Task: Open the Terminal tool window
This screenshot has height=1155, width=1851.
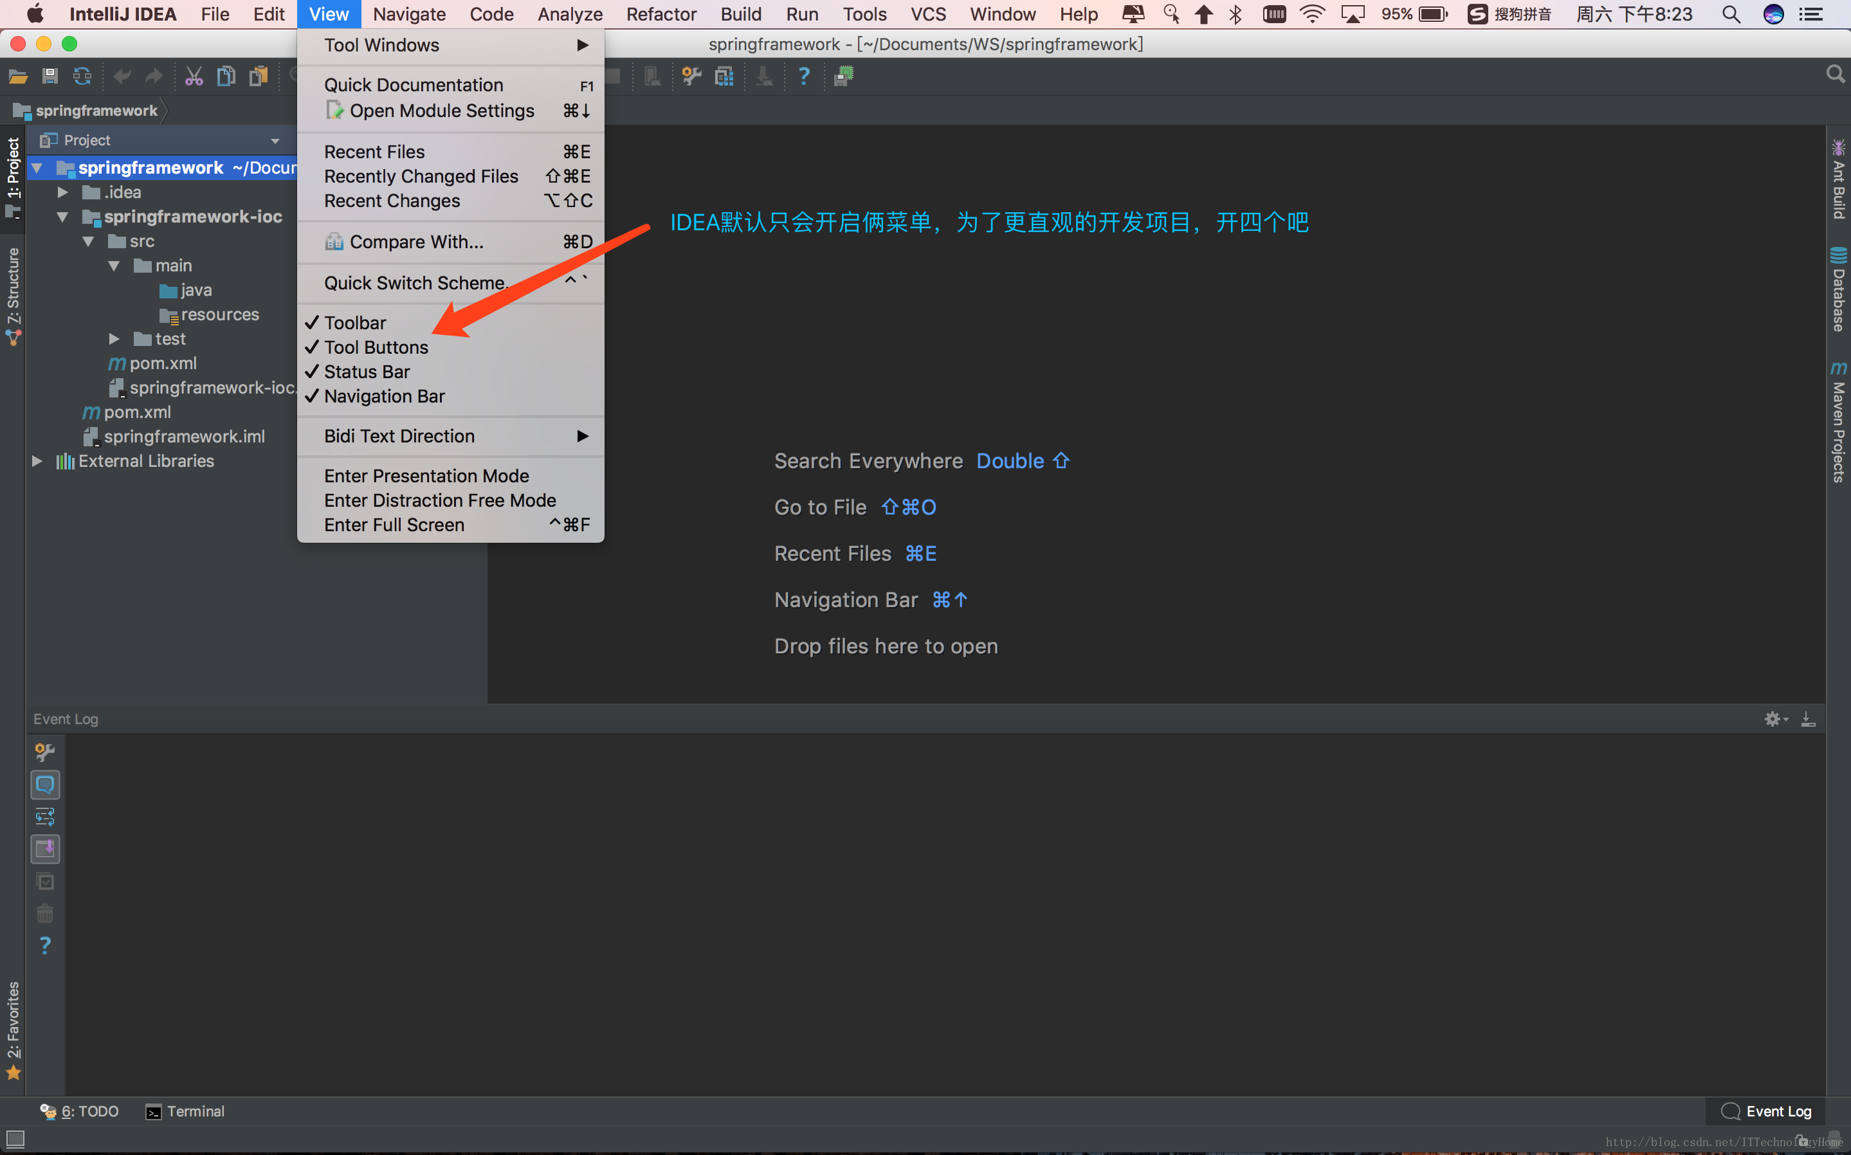Action: [185, 1111]
